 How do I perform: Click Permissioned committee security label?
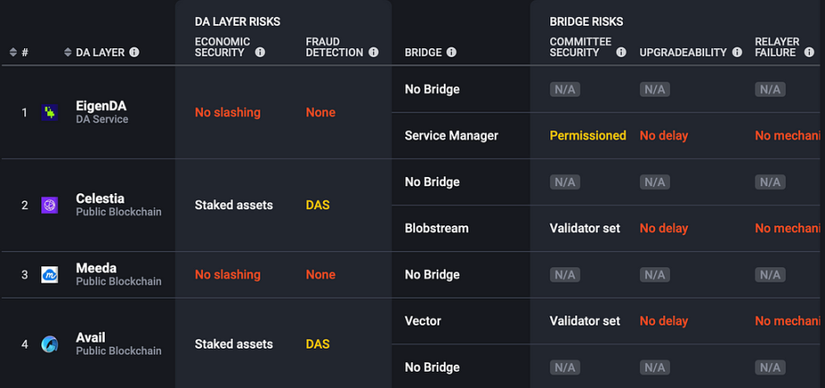click(x=588, y=136)
